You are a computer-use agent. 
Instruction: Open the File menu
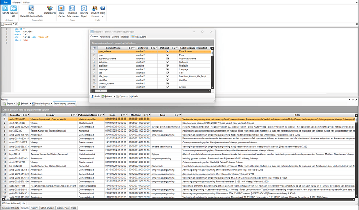[6, 2]
